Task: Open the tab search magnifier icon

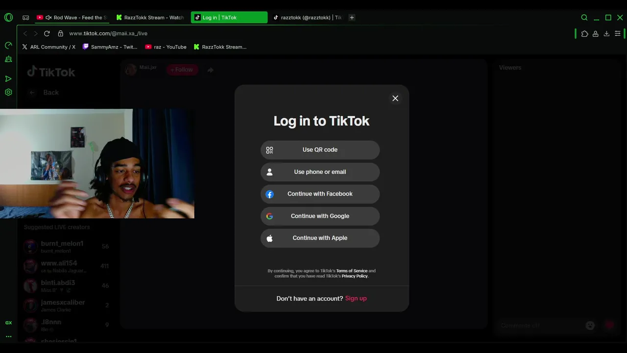Action: pos(584,18)
